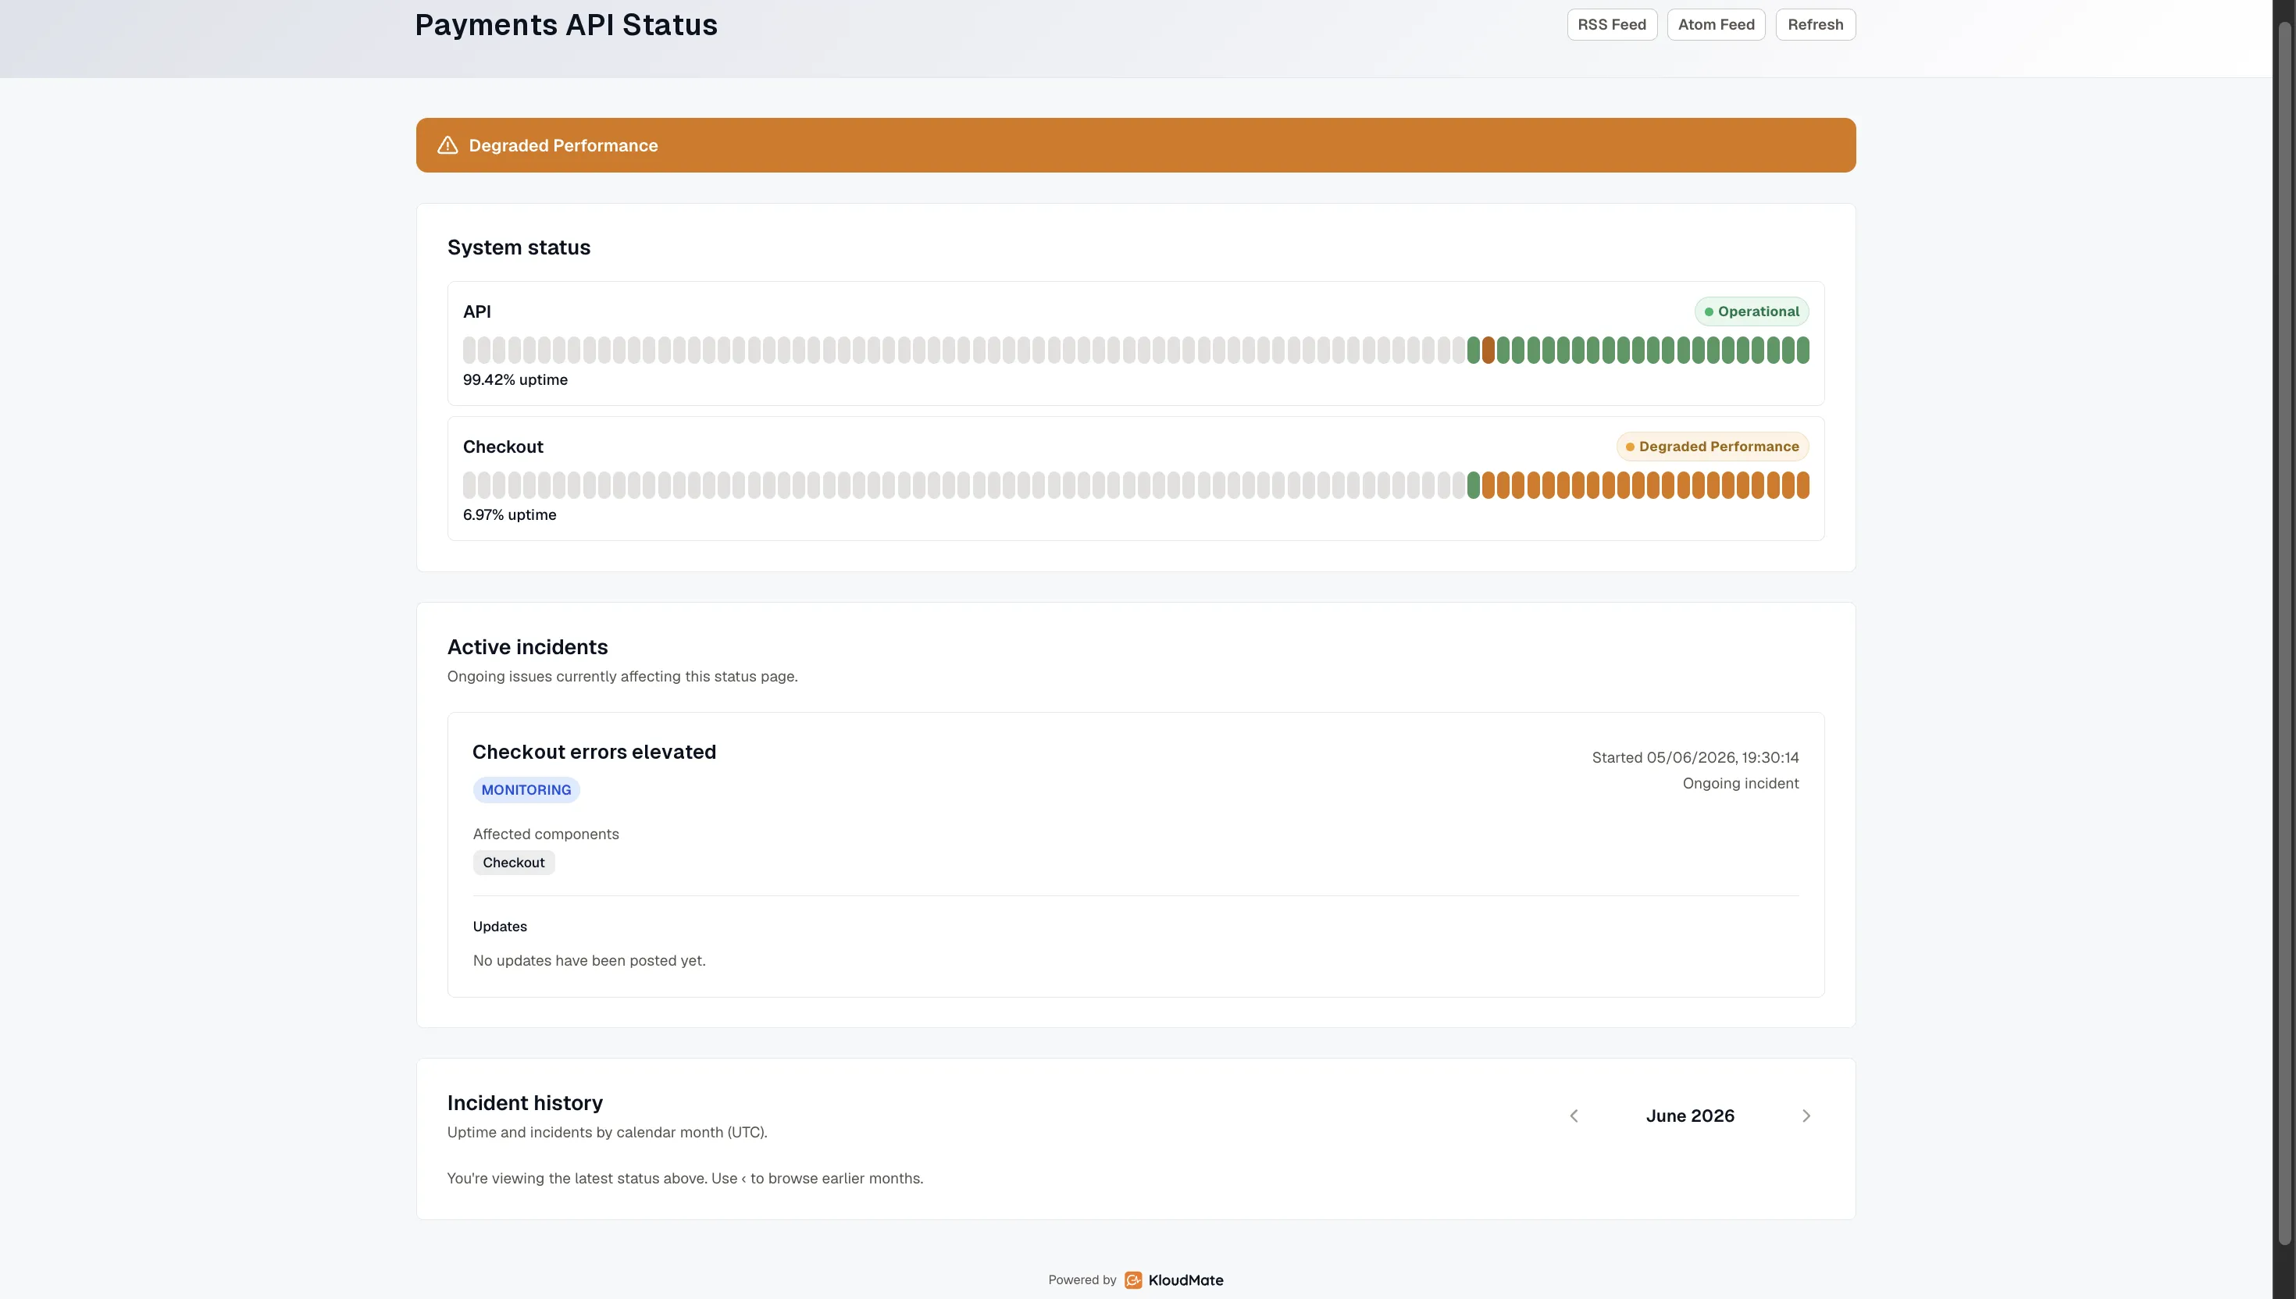Screen dimensions: 2296x1299
Task: Go to next month after June 2026
Action: pyautogui.click(x=1806, y=1116)
